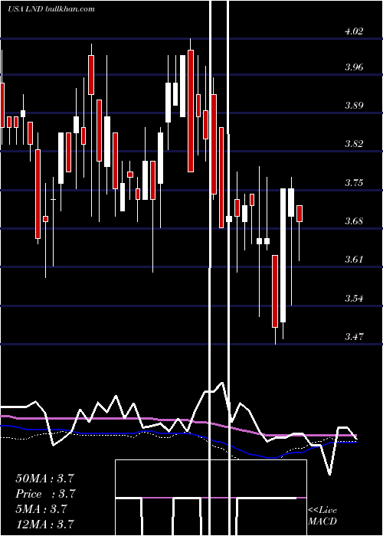Click the USA LND bullkhan.com header text
Screen dimensions: 383x536
pyautogui.click(x=51, y=9)
